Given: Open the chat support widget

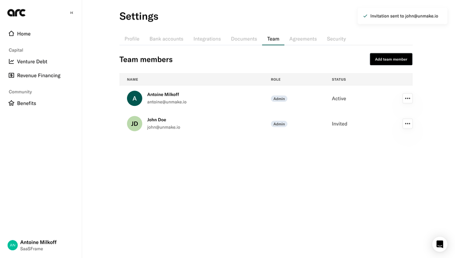Looking at the screenshot, I should coord(440,244).
